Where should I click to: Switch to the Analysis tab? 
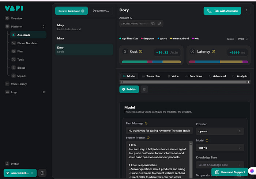[240, 76]
